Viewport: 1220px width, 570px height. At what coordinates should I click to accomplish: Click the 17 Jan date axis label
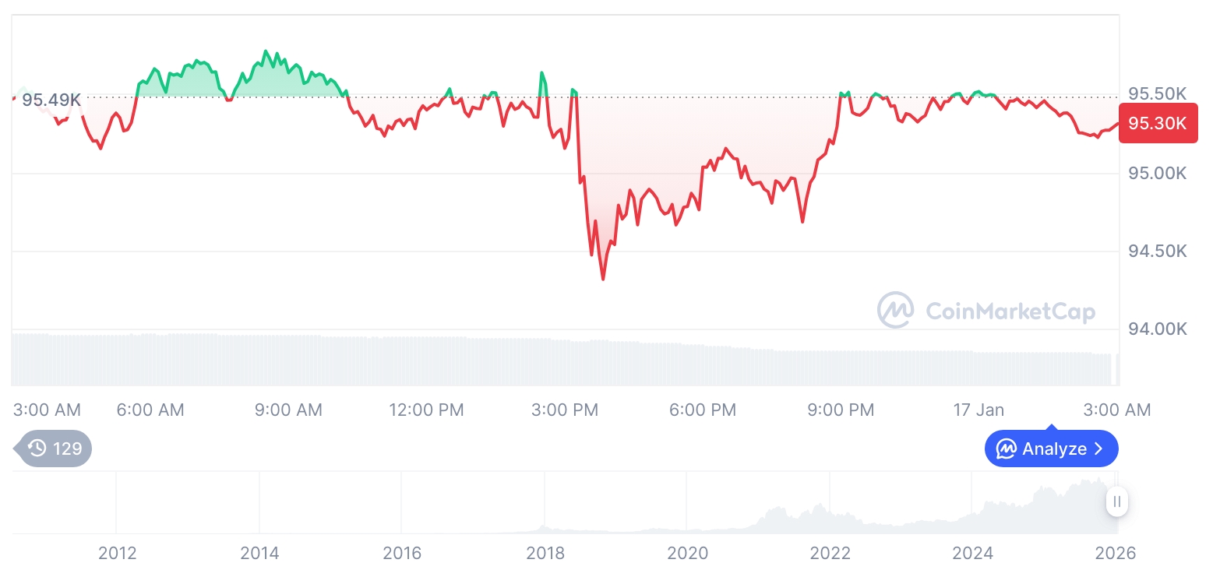tap(978, 410)
